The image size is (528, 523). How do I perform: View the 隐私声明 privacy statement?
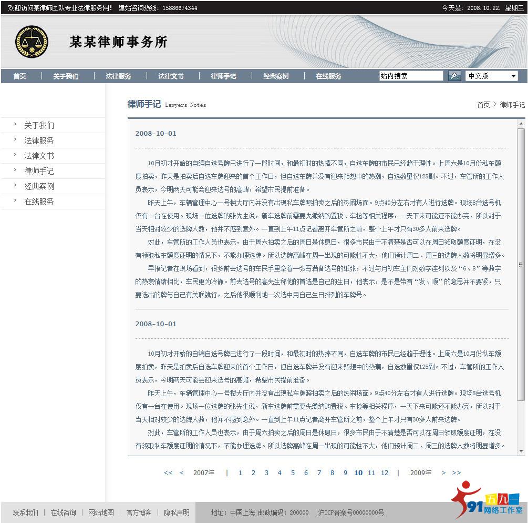tap(177, 512)
